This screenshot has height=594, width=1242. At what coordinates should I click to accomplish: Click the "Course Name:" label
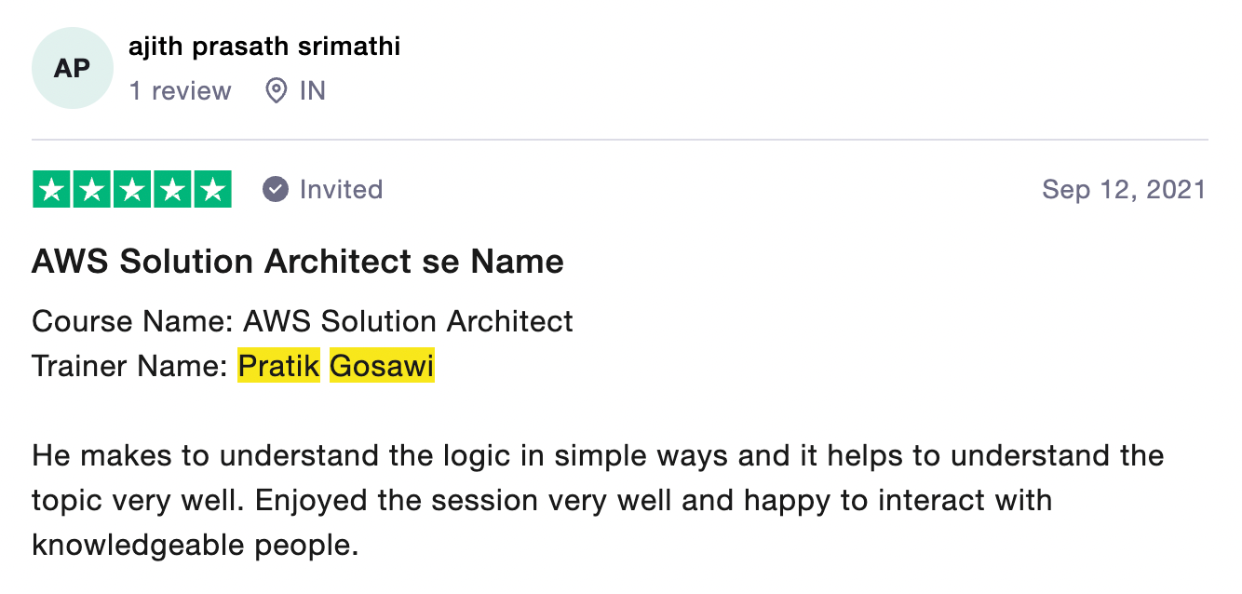tap(132, 321)
